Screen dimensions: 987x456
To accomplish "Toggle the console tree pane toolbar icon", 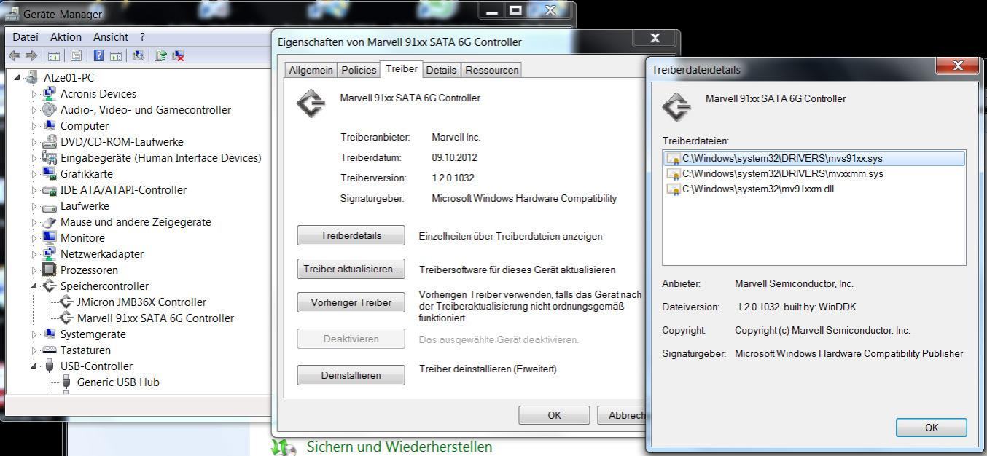I will point(53,55).
